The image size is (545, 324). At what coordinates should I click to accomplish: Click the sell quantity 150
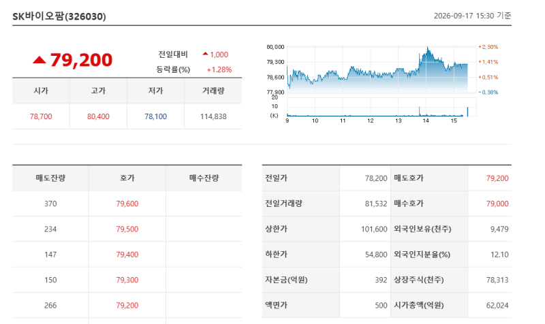pos(50,280)
